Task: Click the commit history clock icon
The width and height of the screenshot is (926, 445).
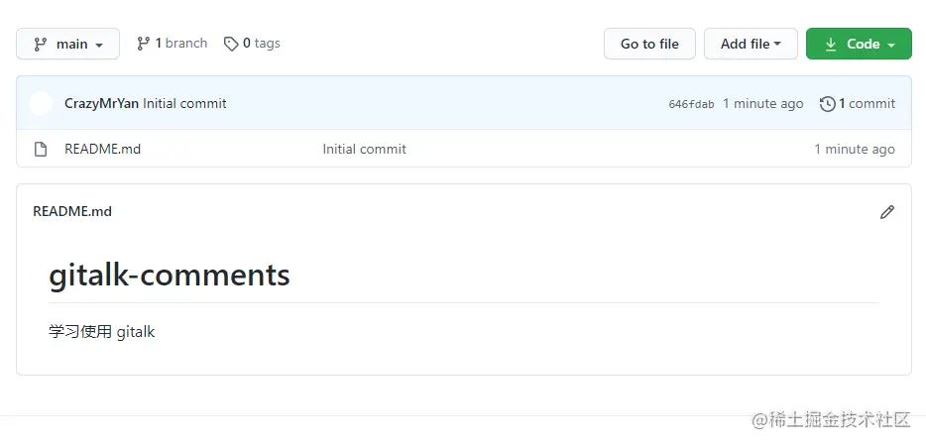Action: [x=827, y=104]
